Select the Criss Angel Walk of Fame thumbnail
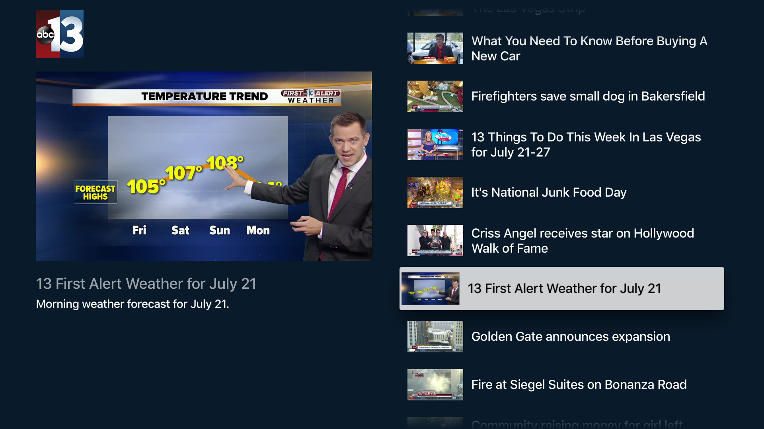This screenshot has width=764, height=429. coord(435,240)
